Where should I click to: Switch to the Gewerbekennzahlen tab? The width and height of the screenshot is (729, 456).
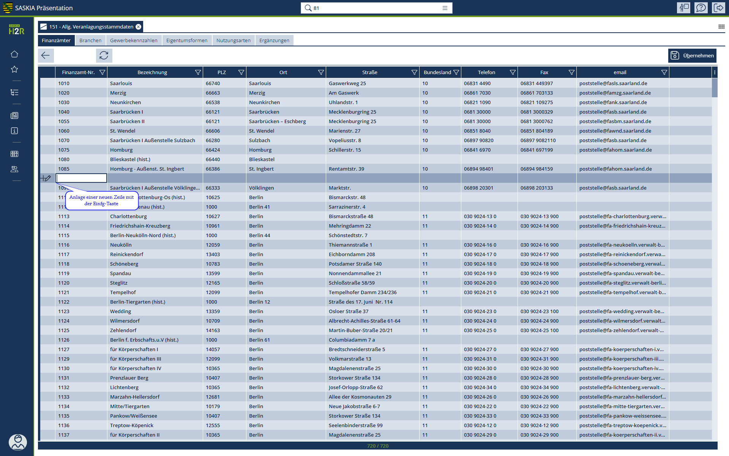tap(134, 40)
